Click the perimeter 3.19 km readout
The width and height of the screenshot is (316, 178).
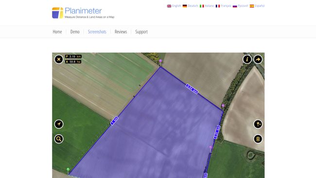[73, 56]
